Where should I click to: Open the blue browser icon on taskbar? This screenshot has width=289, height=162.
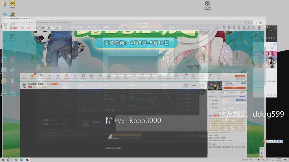coord(22,160)
